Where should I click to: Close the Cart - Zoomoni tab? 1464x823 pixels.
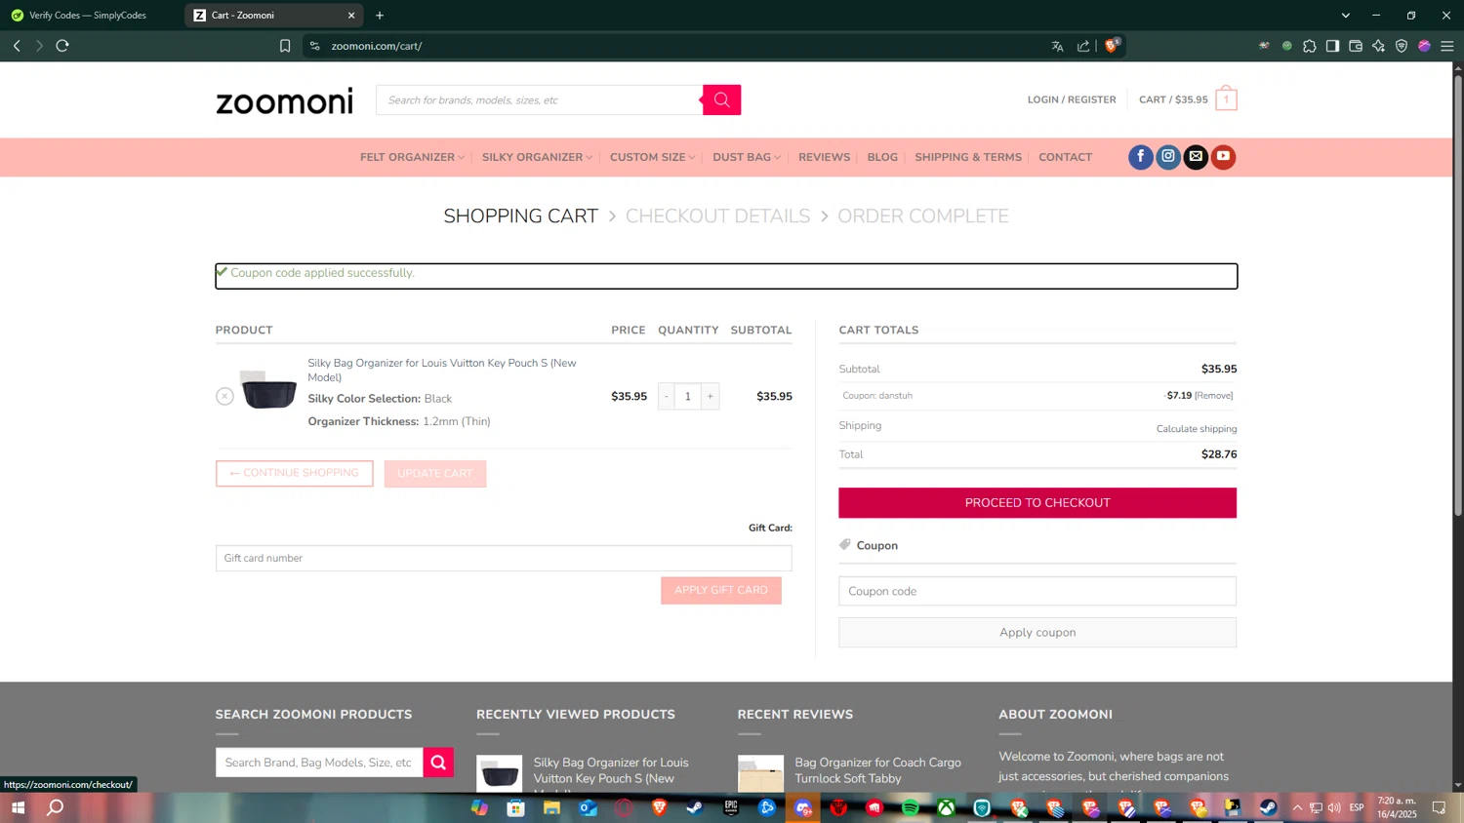point(351,15)
